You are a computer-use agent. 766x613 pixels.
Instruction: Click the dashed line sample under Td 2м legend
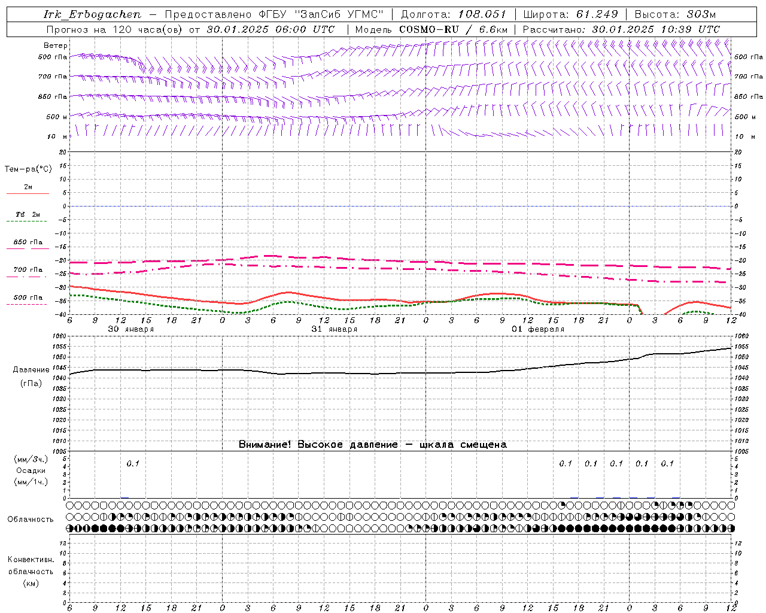pos(26,221)
